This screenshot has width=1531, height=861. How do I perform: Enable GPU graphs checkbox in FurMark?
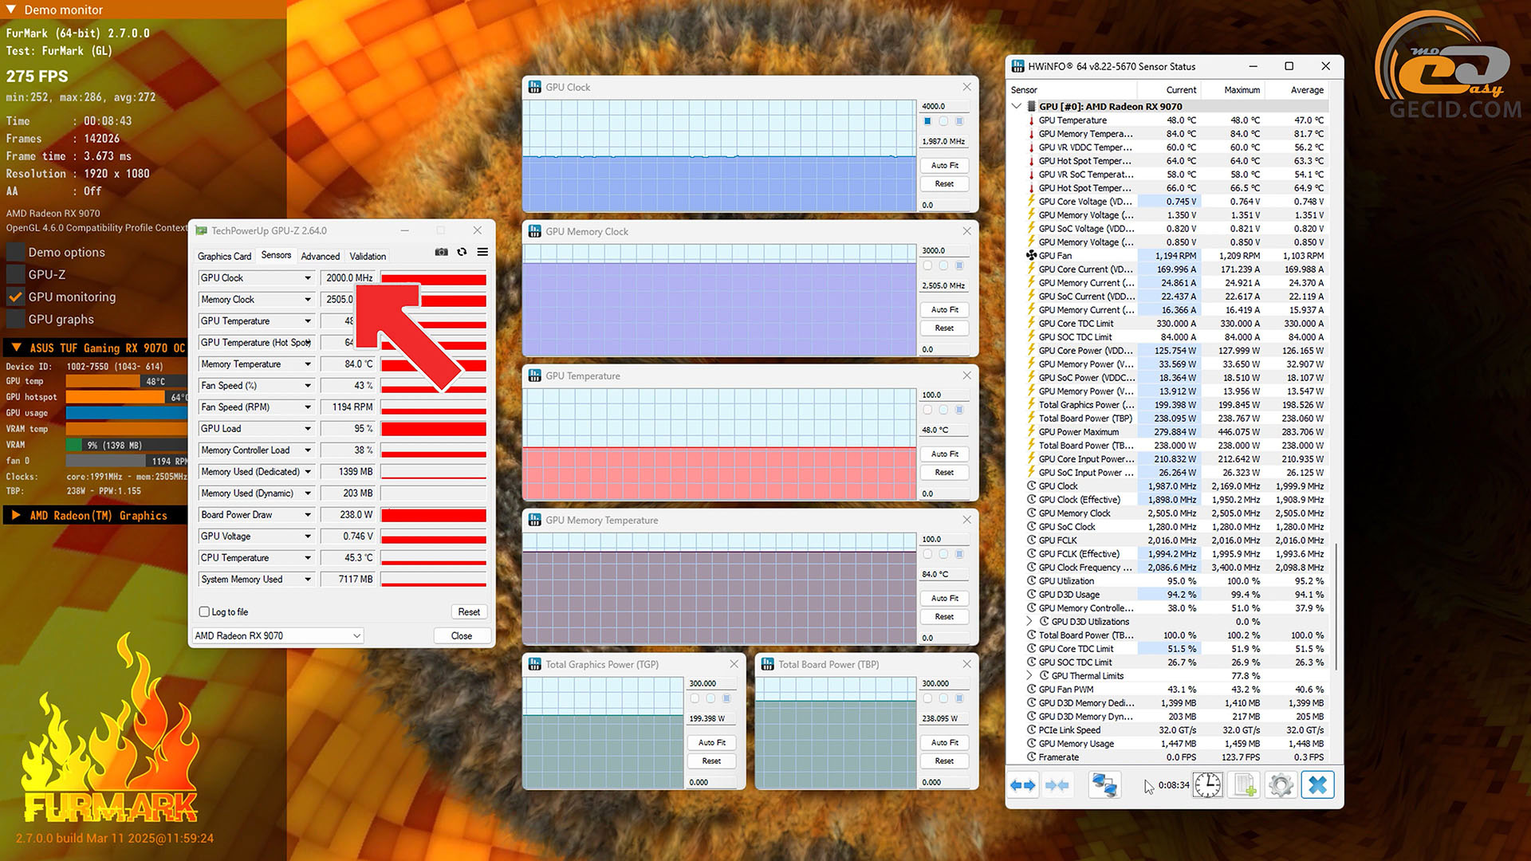tap(15, 319)
